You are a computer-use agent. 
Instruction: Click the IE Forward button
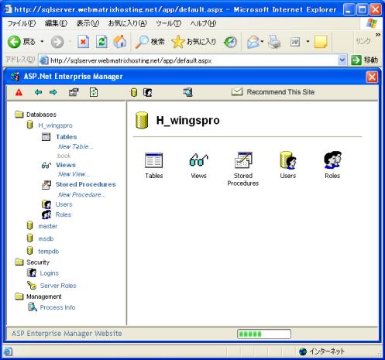pos(57,42)
